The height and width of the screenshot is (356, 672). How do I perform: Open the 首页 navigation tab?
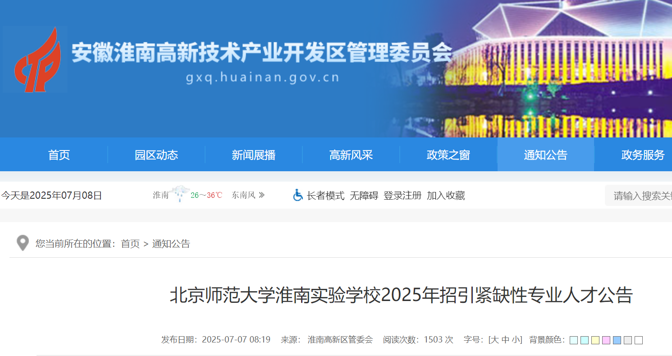click(59, 155)
